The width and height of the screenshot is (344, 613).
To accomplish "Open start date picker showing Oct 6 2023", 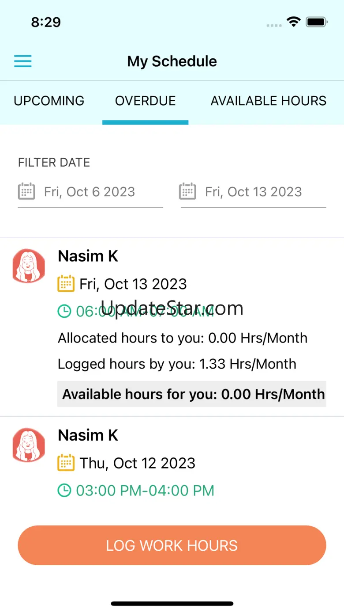I will point(90,192).
